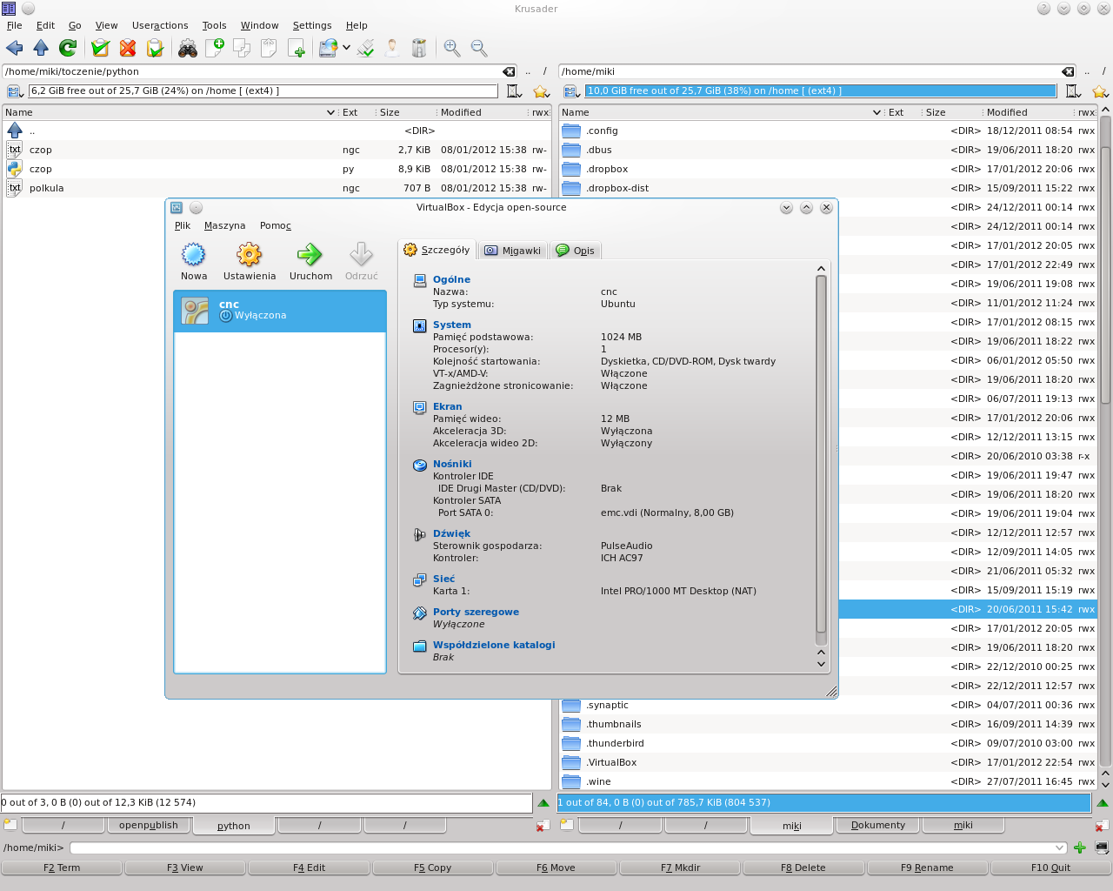
Task: Click the user avatar toolbar icon
Action: [393, 48]
